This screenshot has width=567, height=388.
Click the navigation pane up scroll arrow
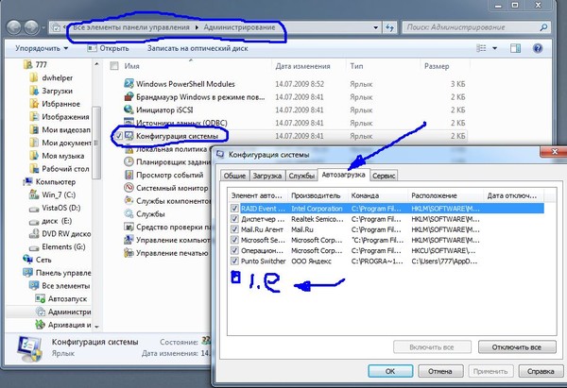click(x=96, y=64)
